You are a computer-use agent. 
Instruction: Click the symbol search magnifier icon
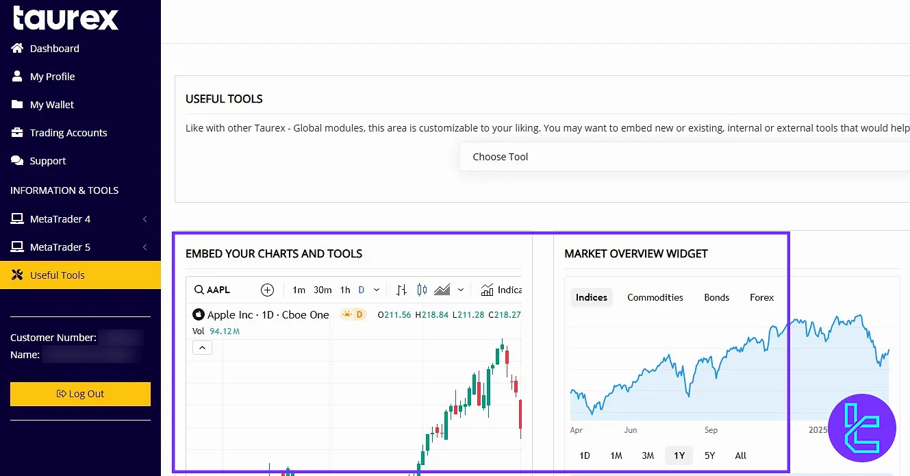click(x=199, y=290)
